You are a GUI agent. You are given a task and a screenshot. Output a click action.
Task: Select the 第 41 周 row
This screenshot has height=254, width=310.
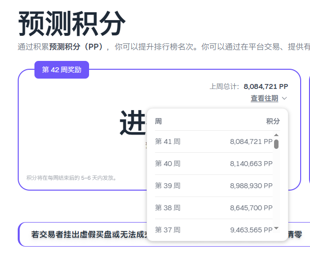[x=214, y=141]
